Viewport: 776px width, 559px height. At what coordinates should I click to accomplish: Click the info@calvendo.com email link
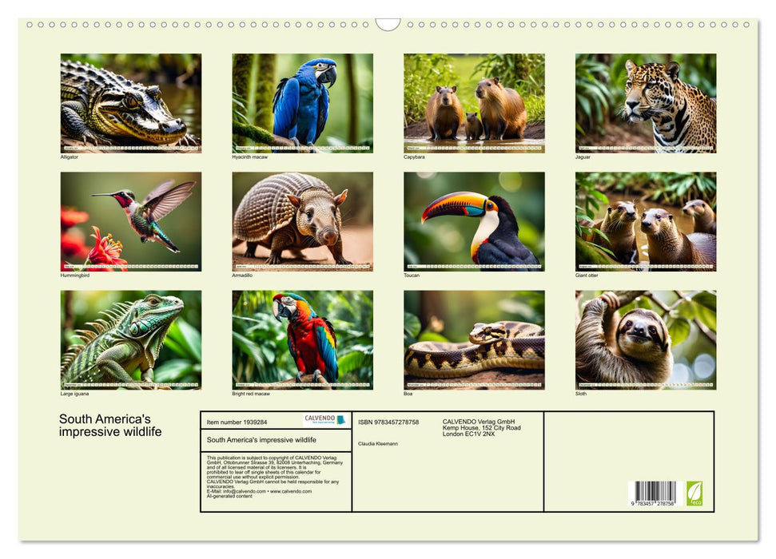244,491
